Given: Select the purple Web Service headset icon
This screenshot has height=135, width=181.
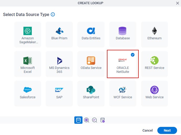Looking at the screenshot, I should point(154,90).
